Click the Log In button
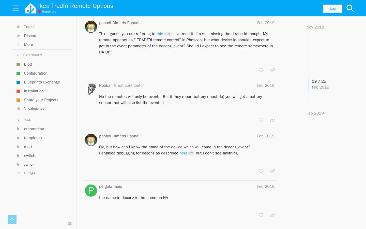366x229 pixels. coord(333,8)
